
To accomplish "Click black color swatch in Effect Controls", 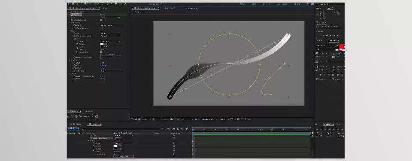I will (x=102, y=47).
